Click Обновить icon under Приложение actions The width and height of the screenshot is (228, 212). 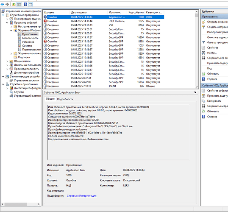203,74
